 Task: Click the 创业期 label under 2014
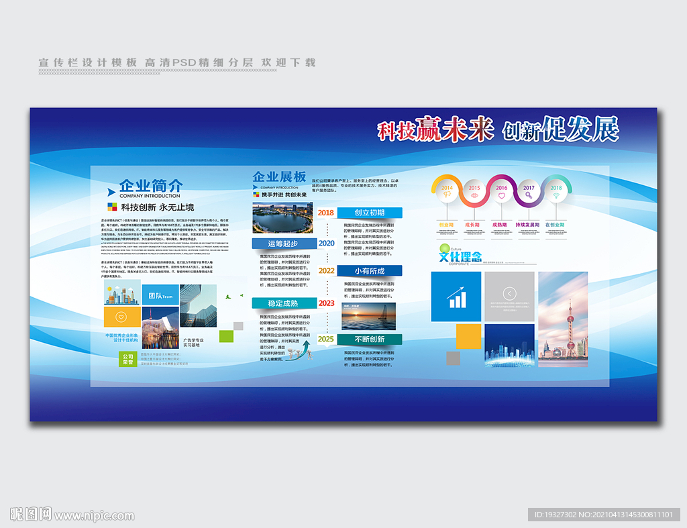[446, 225]
